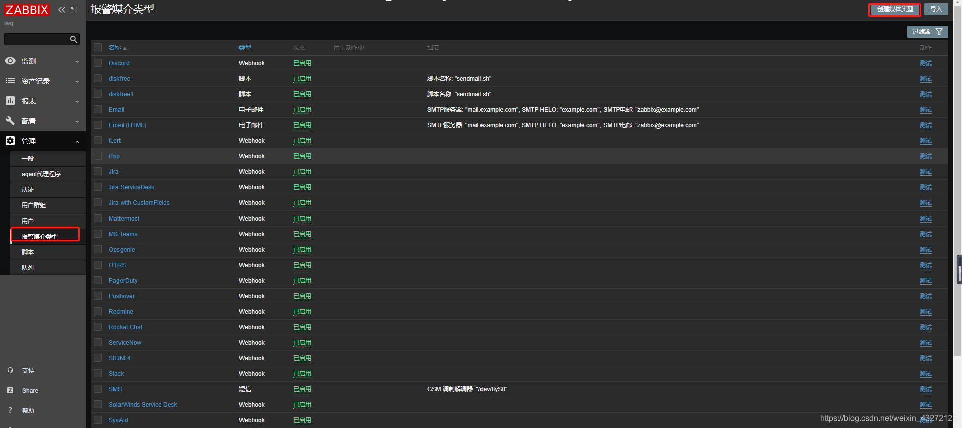Open the Discord media type link
962x428 pixels.
[119, 63]
